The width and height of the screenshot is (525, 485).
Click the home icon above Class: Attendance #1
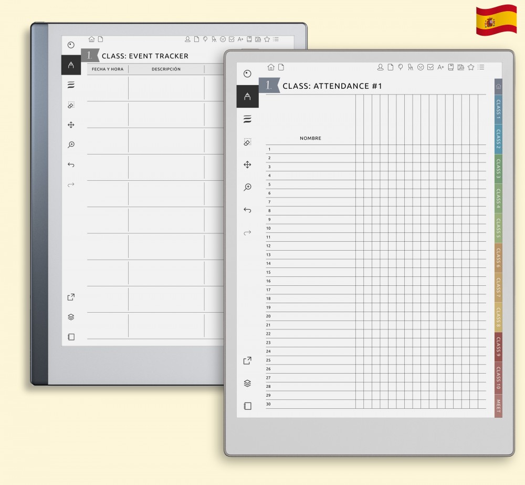(271, 67)
